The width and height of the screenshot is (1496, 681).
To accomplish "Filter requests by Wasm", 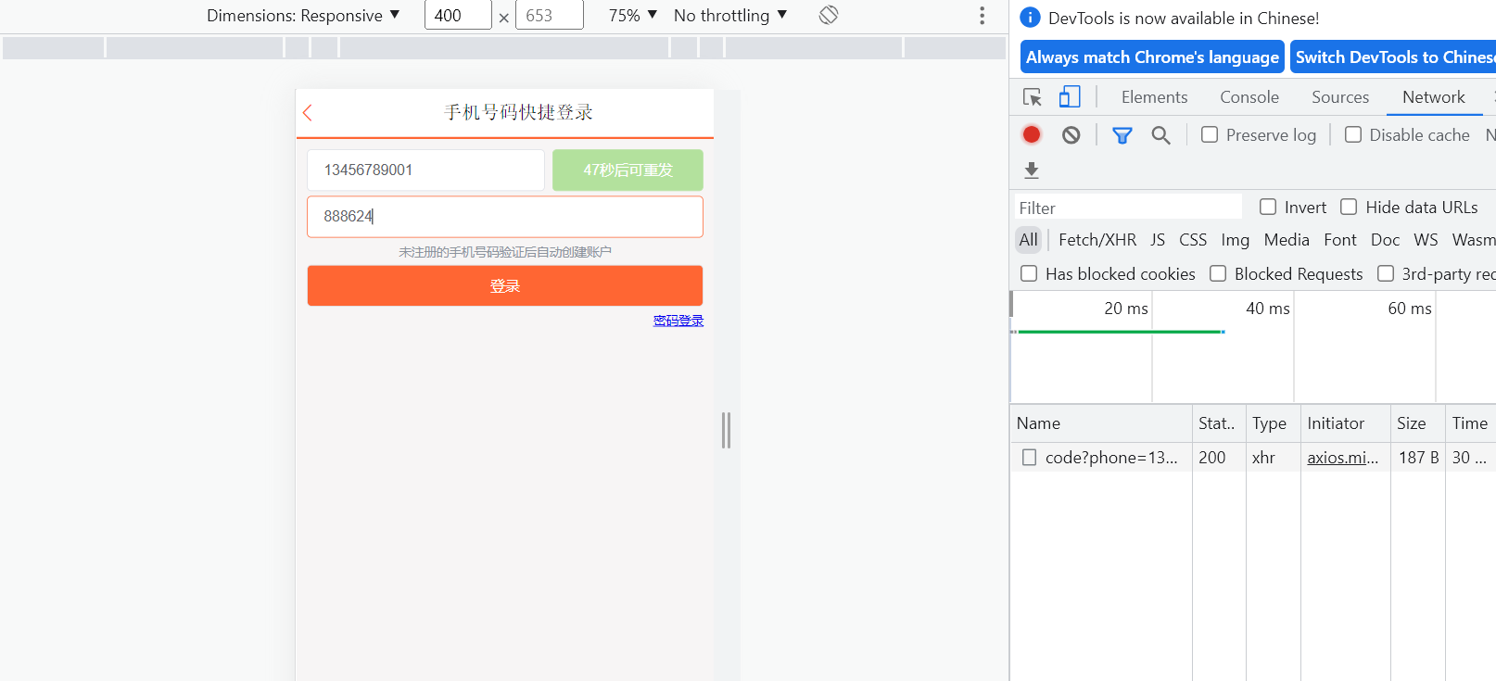I will [x=1473, y=240].
